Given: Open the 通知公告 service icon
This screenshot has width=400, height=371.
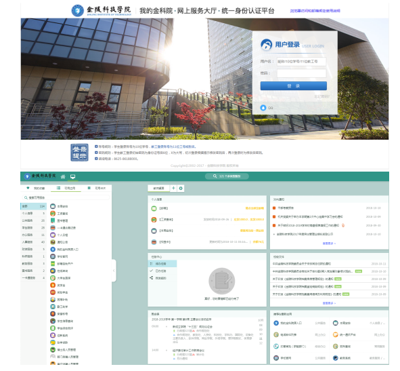Looking at the screenshot, I should [53, 242].
